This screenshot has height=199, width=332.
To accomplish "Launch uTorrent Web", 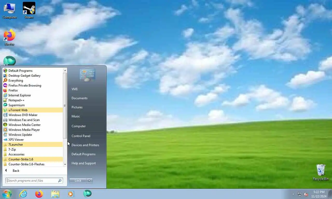I will pyautogui.click(x=33, y=110).
